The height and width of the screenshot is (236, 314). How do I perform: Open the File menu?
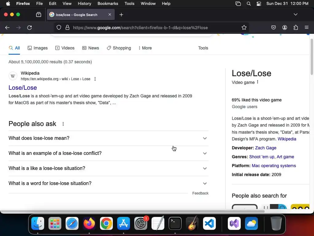[x=40, y=4]
